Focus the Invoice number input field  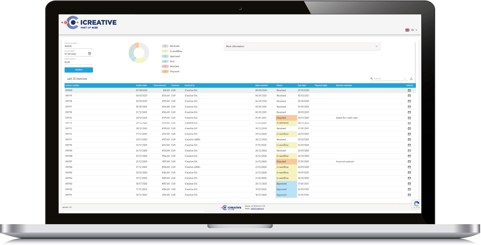coord(79,46)
